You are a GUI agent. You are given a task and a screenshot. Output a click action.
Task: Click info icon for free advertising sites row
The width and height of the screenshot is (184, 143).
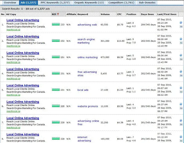coord(181,71)
